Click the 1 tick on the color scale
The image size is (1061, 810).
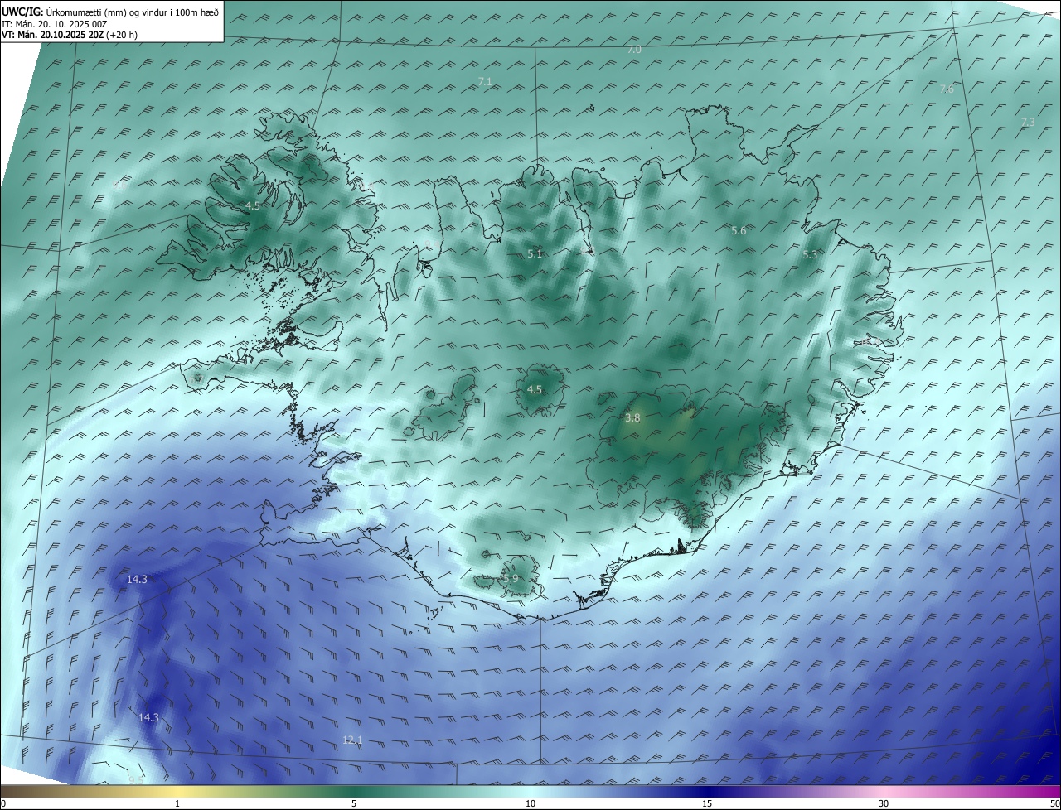pyautogui.click(x=177, y=803)
